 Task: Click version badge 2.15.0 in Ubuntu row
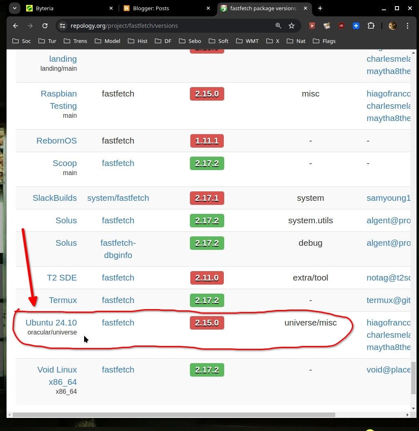pyautogui.click(x=207, y=323)
